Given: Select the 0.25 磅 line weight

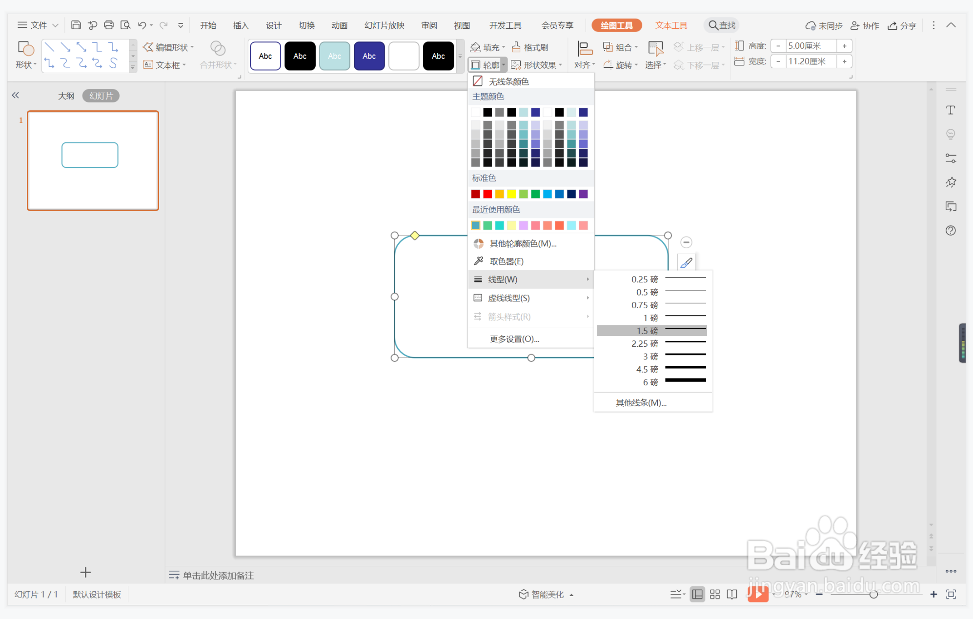Looking at the screenshot, I should pyautogui.click(x=652, y=280).
